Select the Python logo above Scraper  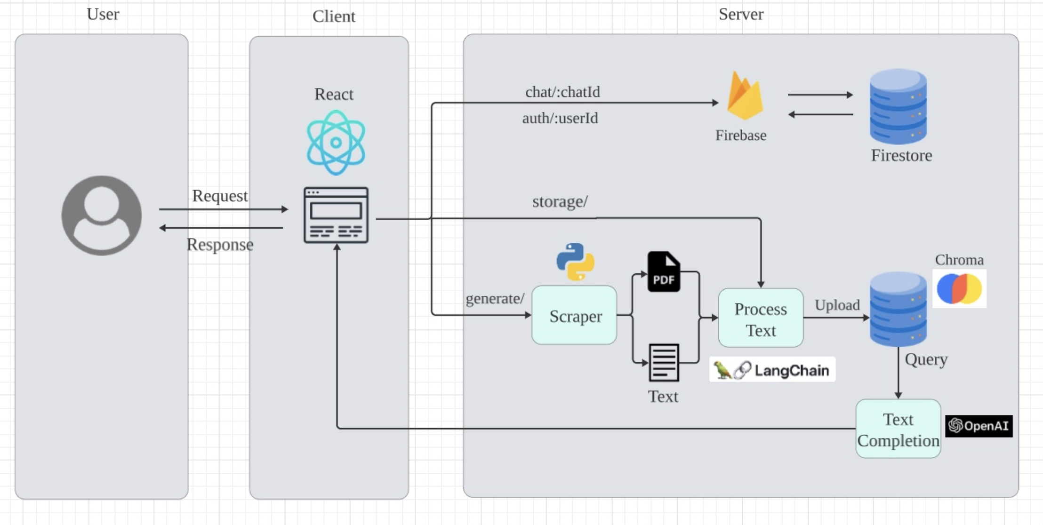(x=575, y=262)
